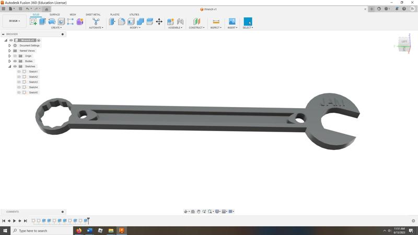Select the Fillet tool
Viewport: 418px width, 235px height.
click(122, 21)
